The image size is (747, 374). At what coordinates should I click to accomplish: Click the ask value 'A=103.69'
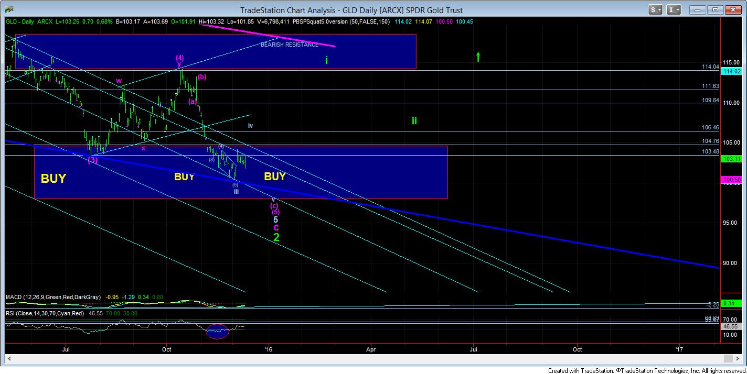point(155,21)
